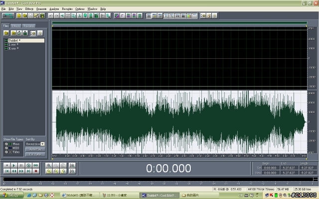Image resolution: width=319 pixels, height=199 pixels.
Task: Open the Mobile01 taskbar window button
Action: coord(80,196)
